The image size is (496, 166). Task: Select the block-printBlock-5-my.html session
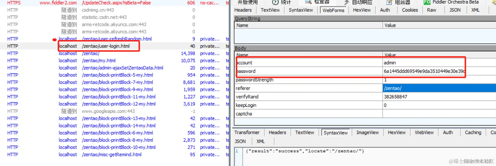115,75
